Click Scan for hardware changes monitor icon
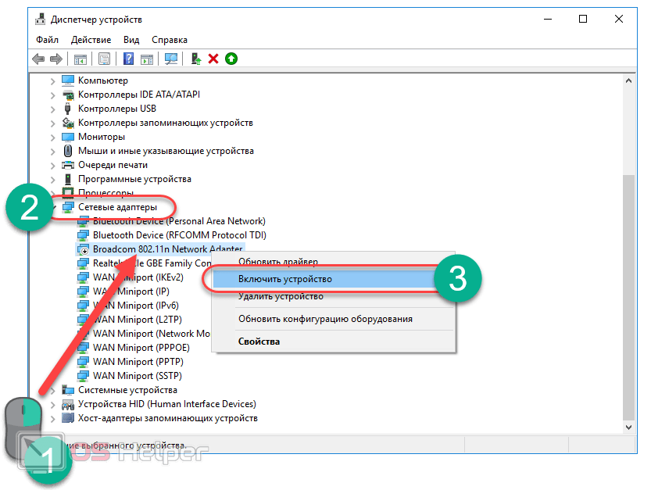 click(x=171, y=59)
